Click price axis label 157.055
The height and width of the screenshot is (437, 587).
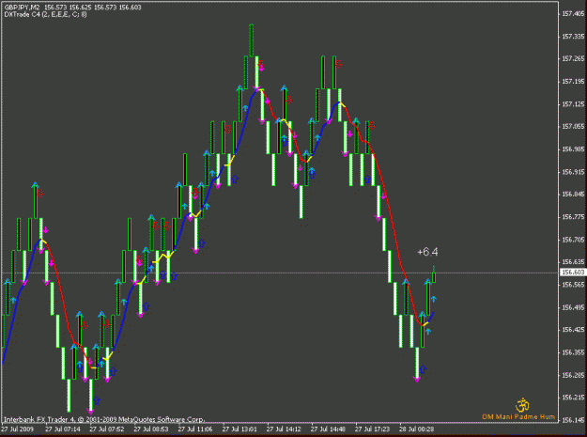point(573,127)
